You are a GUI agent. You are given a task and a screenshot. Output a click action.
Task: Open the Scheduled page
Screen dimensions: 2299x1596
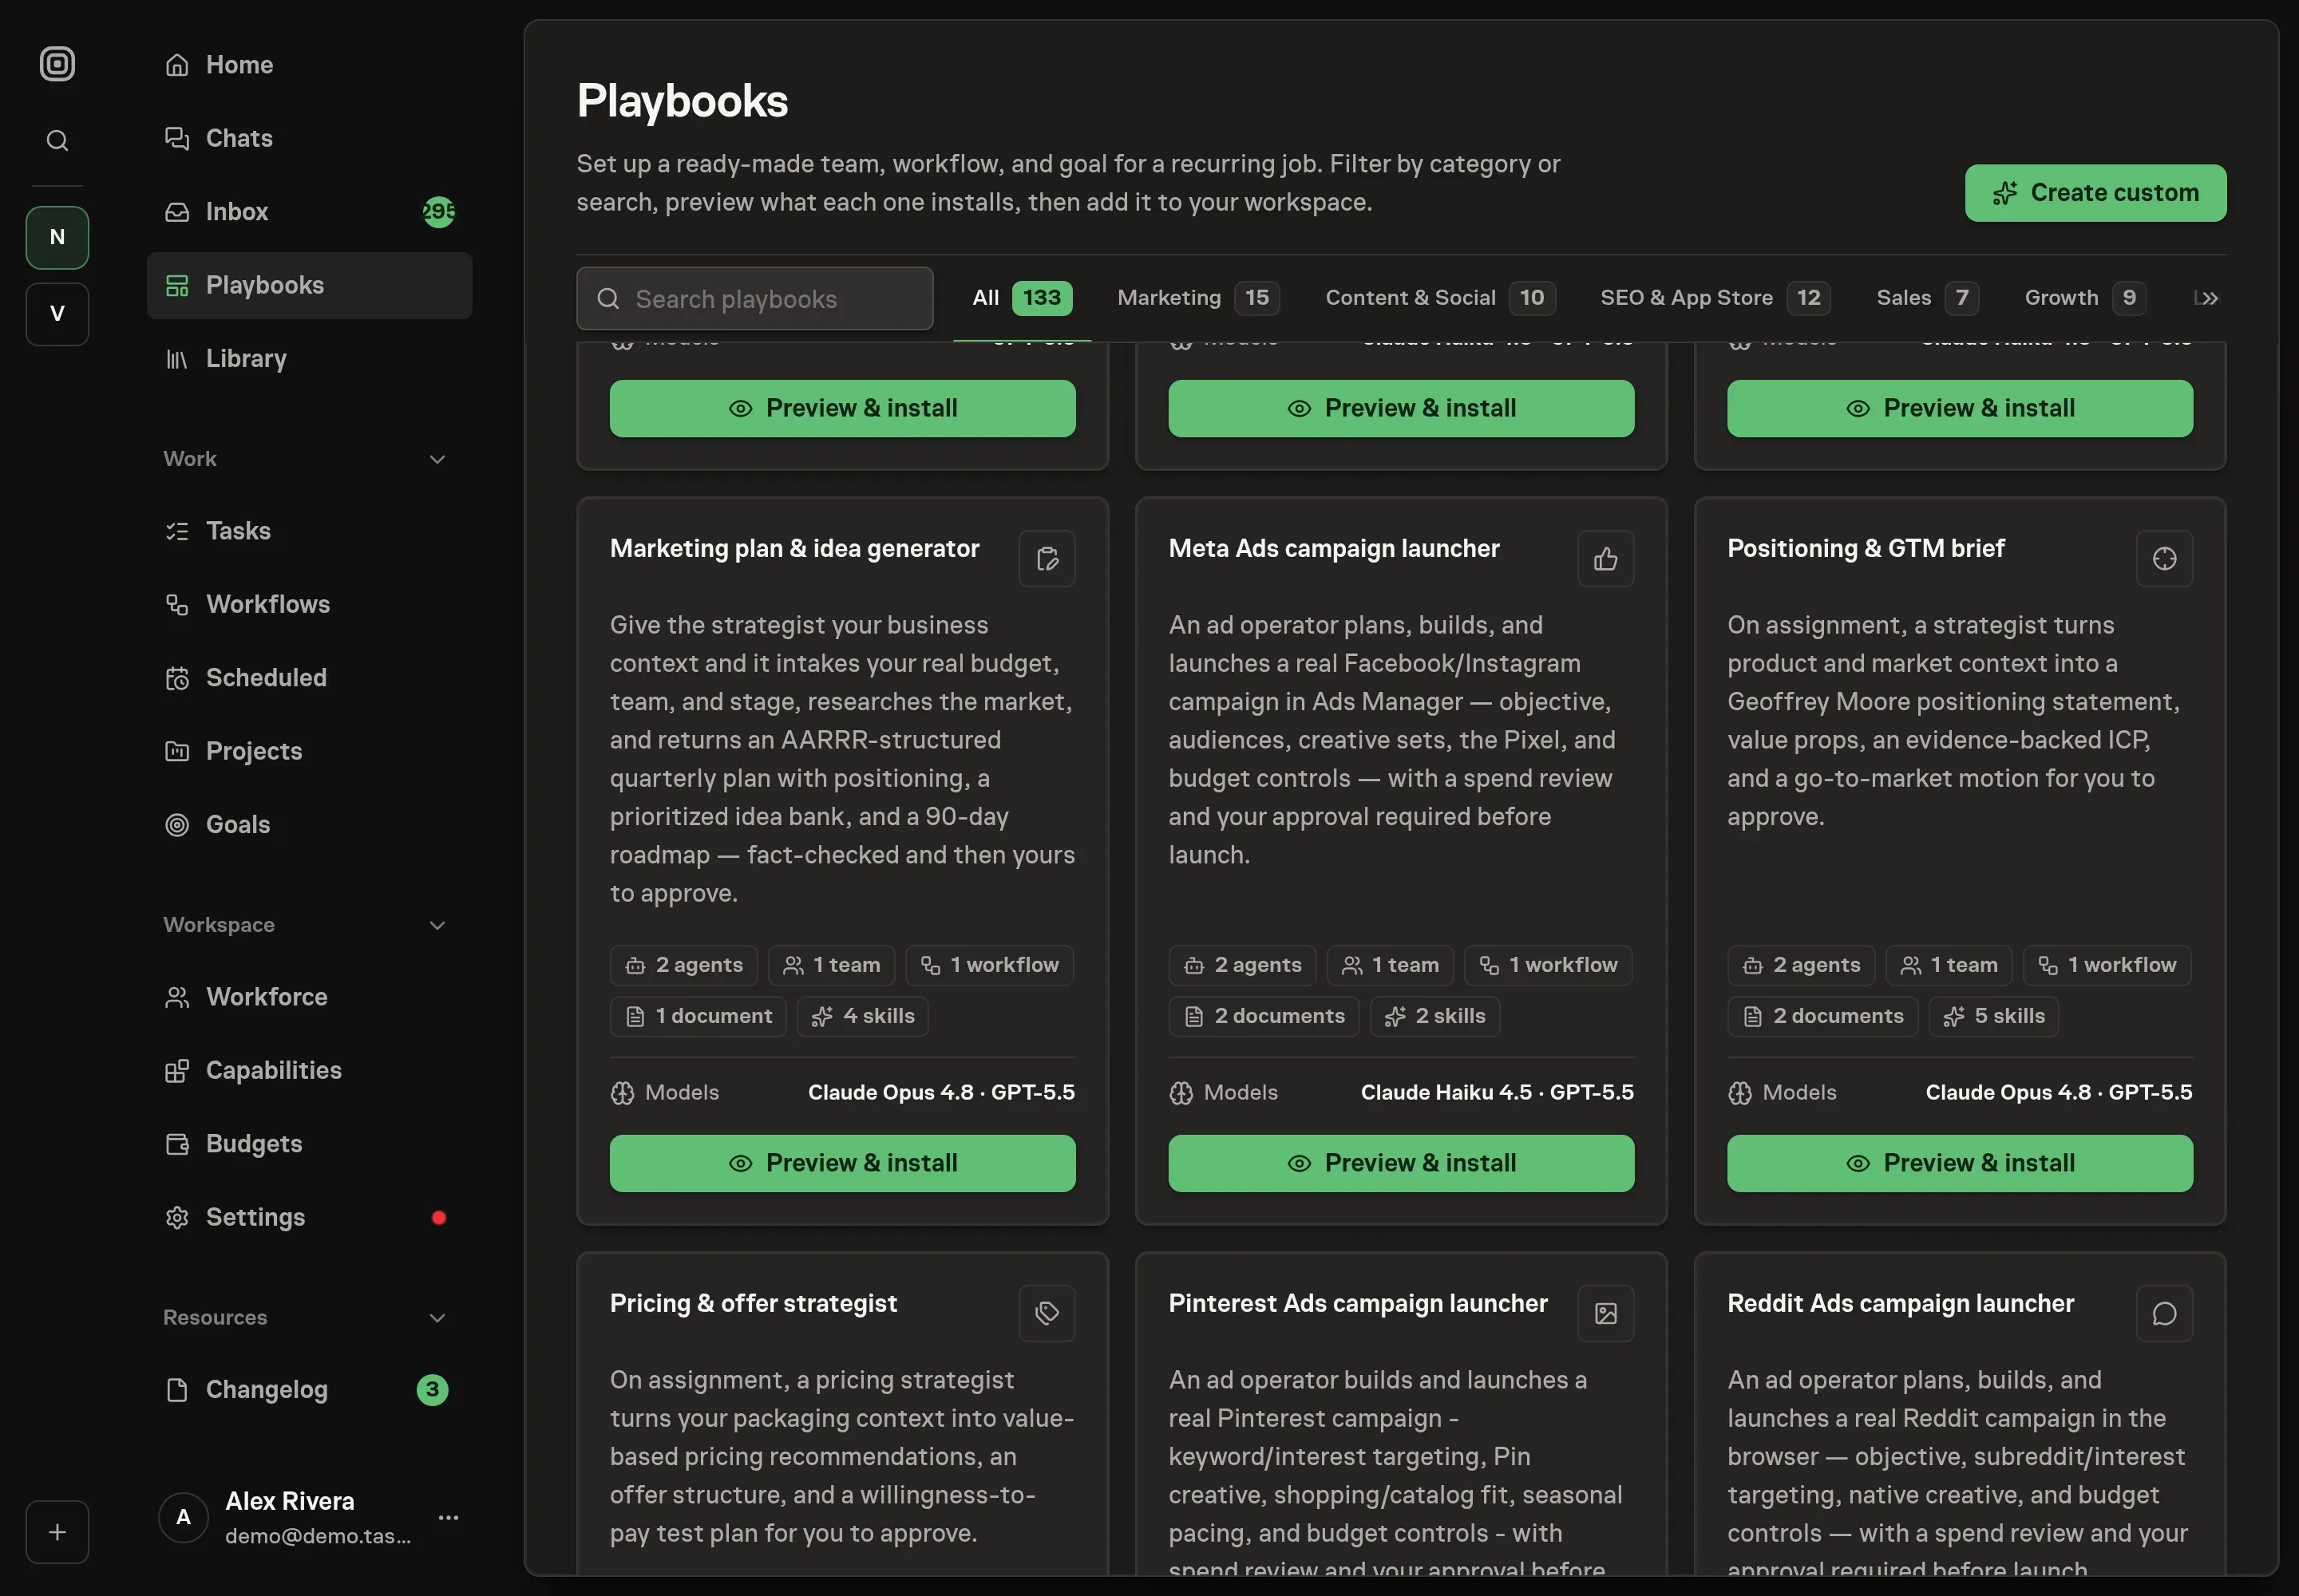[309, 678]
